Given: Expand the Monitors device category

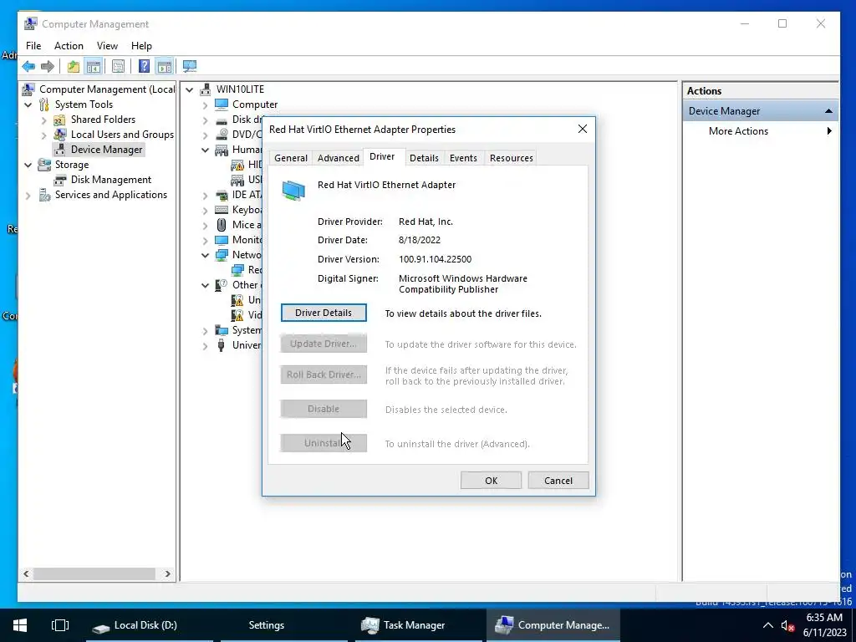Looking at the screenshot, I should pyautogui.click(x=206, y=240).
